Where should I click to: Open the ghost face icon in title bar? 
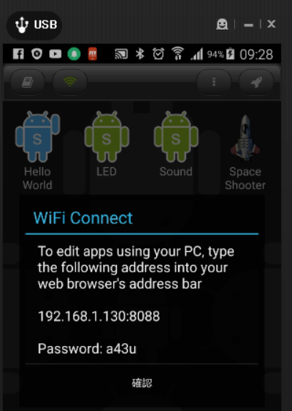[222, 24]
